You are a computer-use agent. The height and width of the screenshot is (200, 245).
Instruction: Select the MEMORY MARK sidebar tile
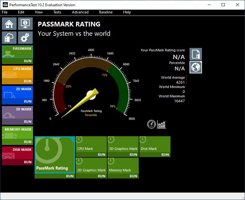(x=17, y=133)
